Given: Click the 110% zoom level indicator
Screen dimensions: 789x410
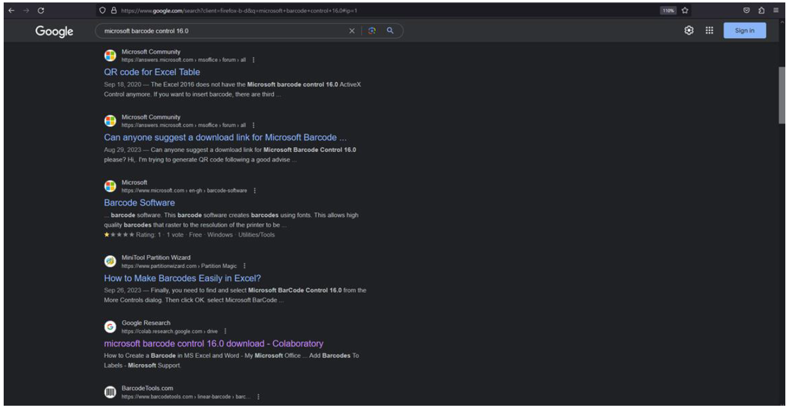Looking at the screenshot, I should tap(668, 11).
